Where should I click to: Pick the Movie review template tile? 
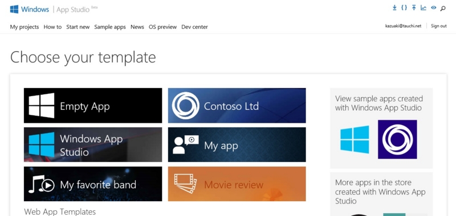(237, 184)
